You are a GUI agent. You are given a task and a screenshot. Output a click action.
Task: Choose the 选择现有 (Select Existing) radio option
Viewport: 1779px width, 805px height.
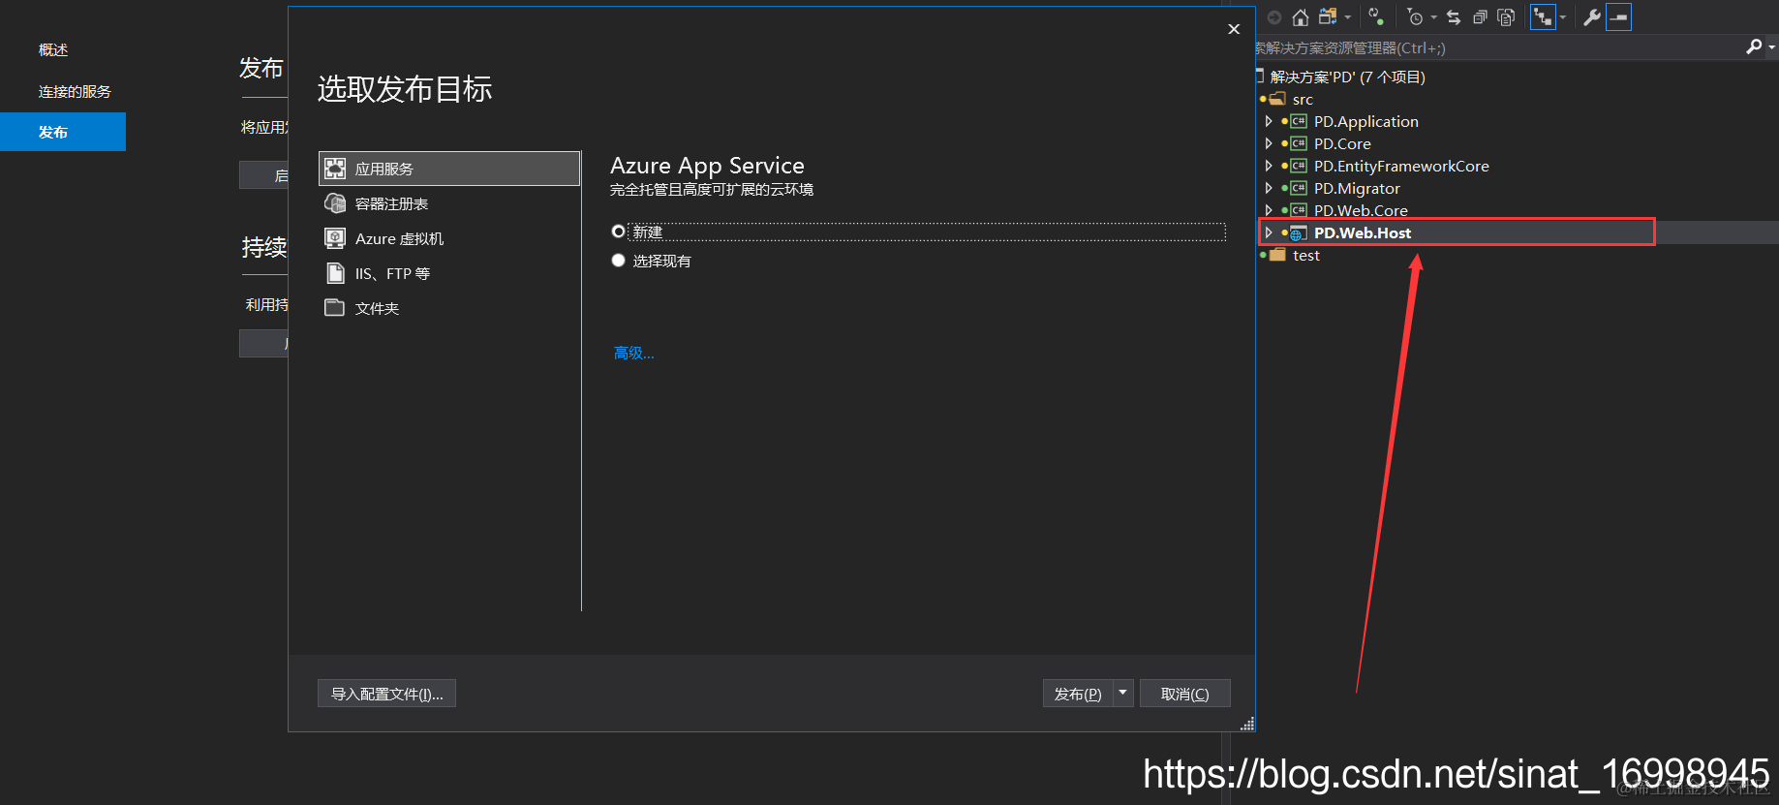pyautogui.click(x=618, y=261)
